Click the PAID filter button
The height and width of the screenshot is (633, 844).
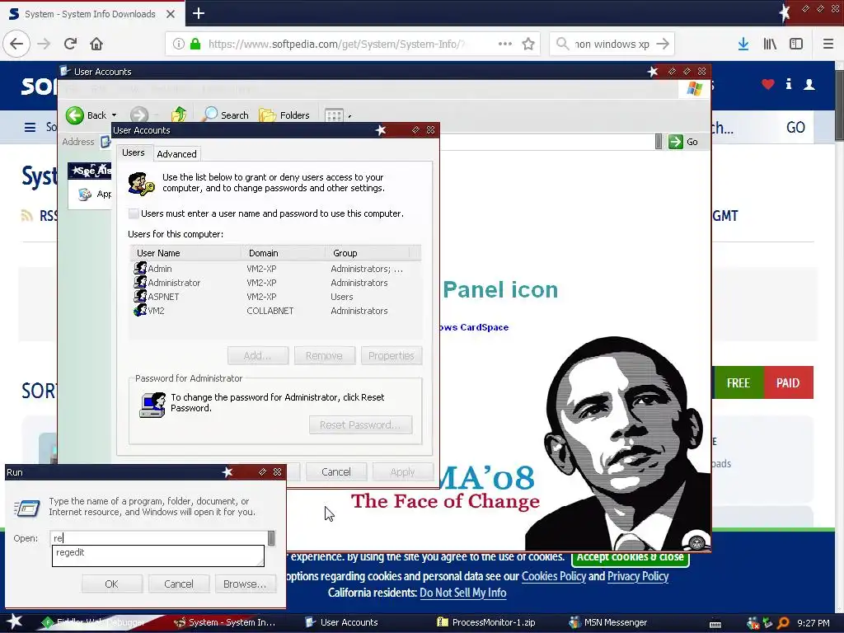pos(788,382)
